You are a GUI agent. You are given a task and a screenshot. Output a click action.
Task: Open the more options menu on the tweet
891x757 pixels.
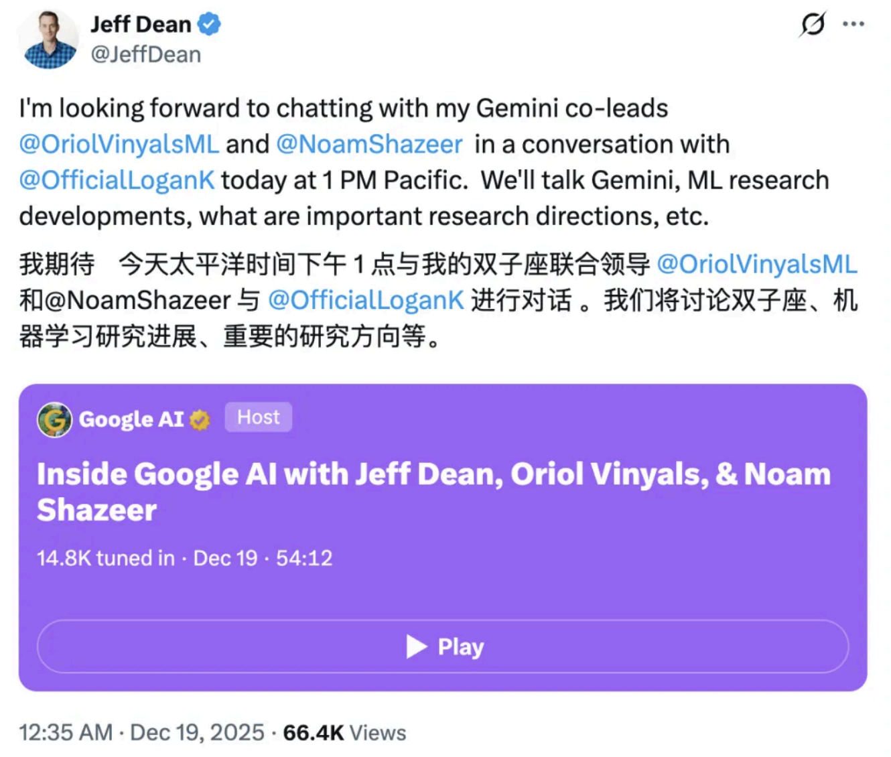pyautogui.click(x=854, y=23)
